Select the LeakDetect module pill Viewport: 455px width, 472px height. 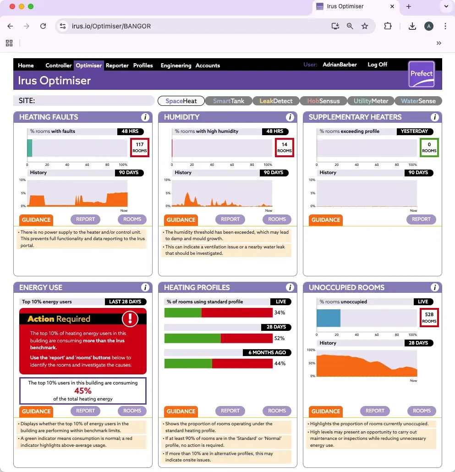point(276,101)
